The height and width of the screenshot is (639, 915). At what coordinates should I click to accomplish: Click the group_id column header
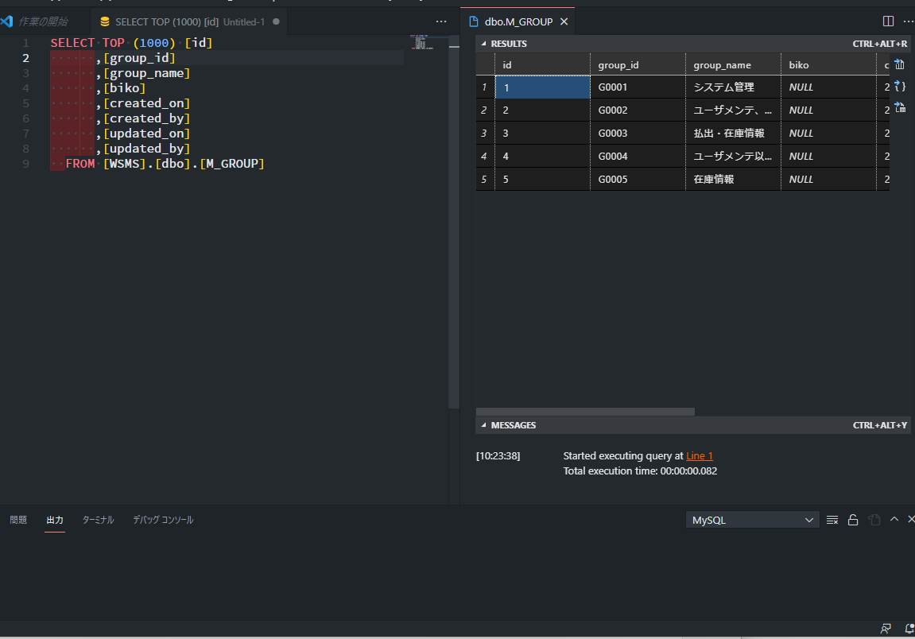pos(638,65)
